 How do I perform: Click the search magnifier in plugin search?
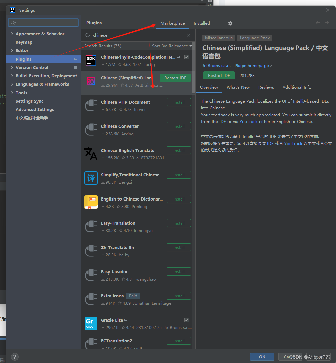pyautogui.click(x=87, y=35)
